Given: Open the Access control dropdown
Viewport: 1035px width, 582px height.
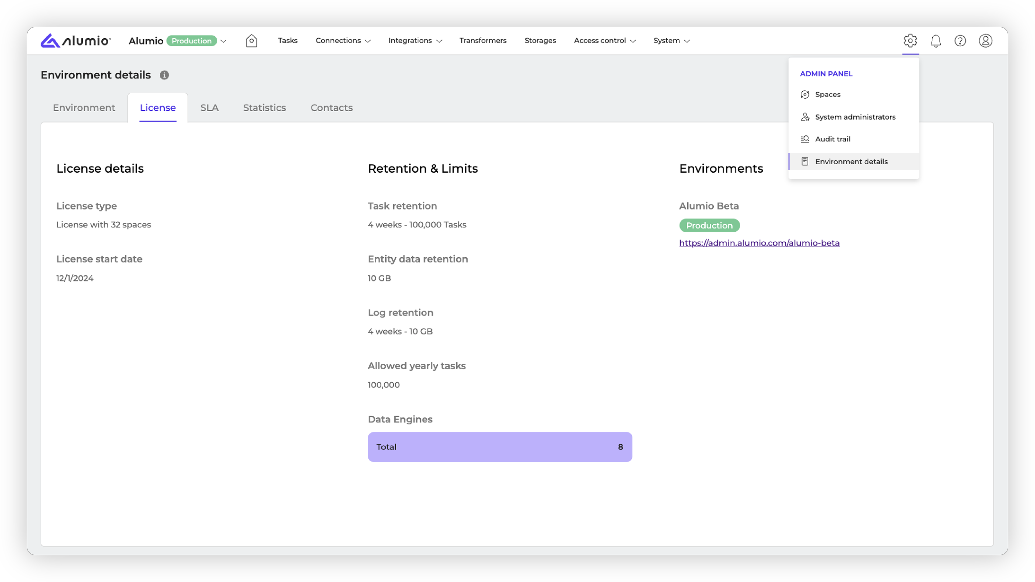Looking at the screenshot, I should click(x=604, y=41).
